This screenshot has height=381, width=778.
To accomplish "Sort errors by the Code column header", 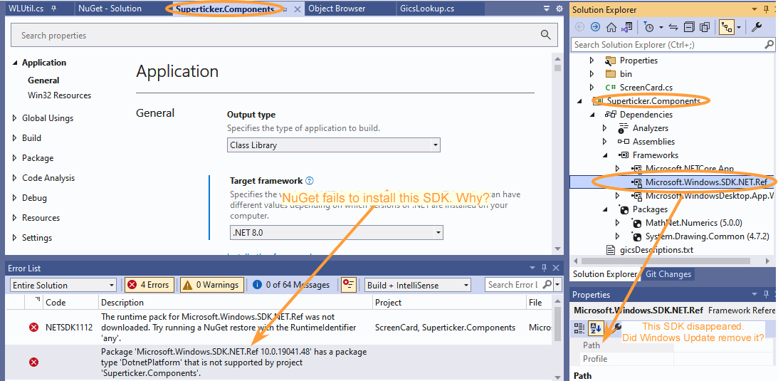I will pyautogui.click(x=56, y=302).
